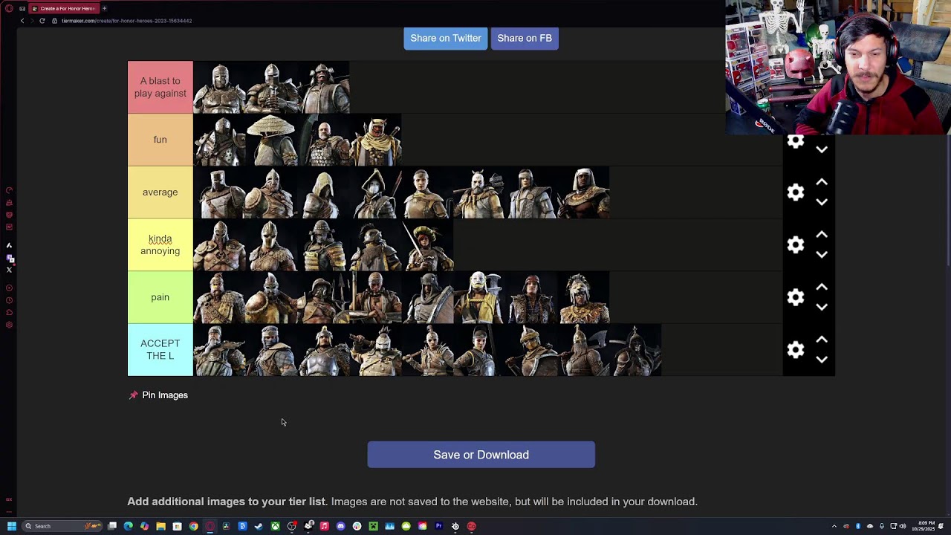Open the player icon in Opera sidebar
Viewport: 951px width, 535px height.
coord(9,288)
